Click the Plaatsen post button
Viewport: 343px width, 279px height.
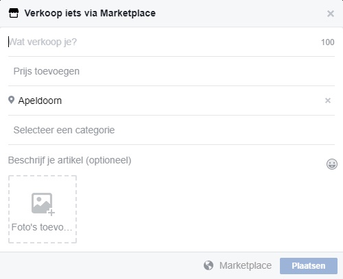pos(309,266)
